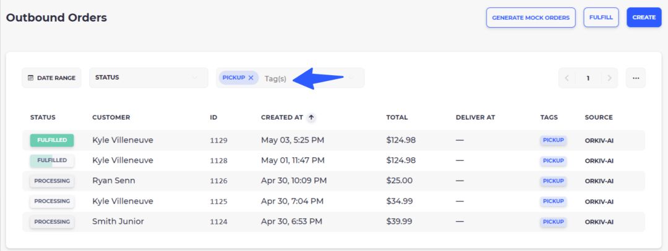Select customer Ryan Senn
Viewport: 668px width, 251px height.
point(114,181)
